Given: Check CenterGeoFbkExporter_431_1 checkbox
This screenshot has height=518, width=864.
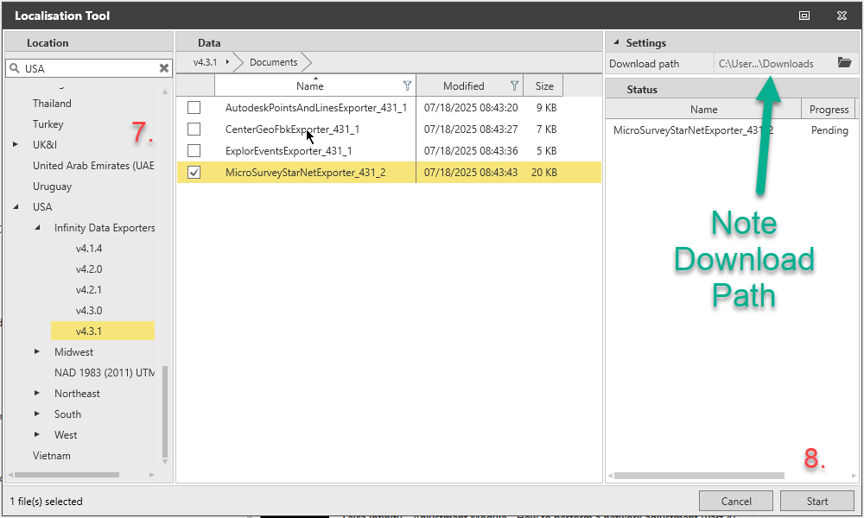Looking at the screenshot, I should click(x=194, y=129).
